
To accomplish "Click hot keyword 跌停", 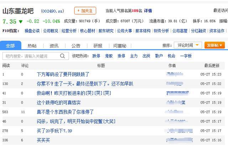I will [x=96, y=56].
